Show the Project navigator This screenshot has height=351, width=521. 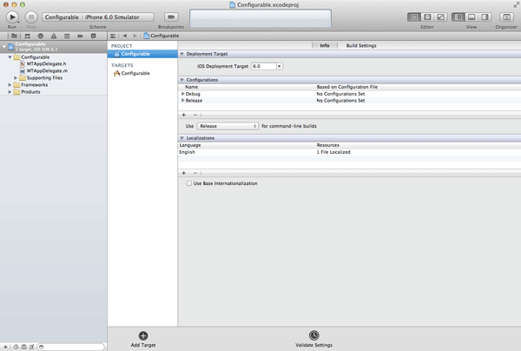(14, 36)
